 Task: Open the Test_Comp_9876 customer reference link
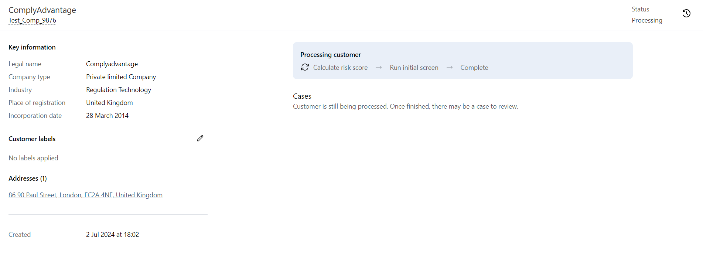coord(33,20)
